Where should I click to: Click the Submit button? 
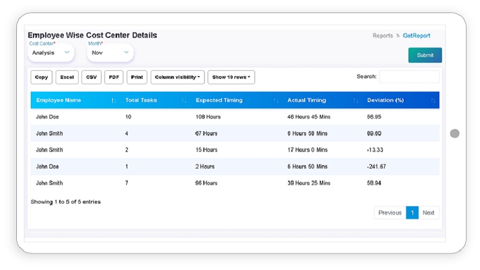click(x=425, y=55)
